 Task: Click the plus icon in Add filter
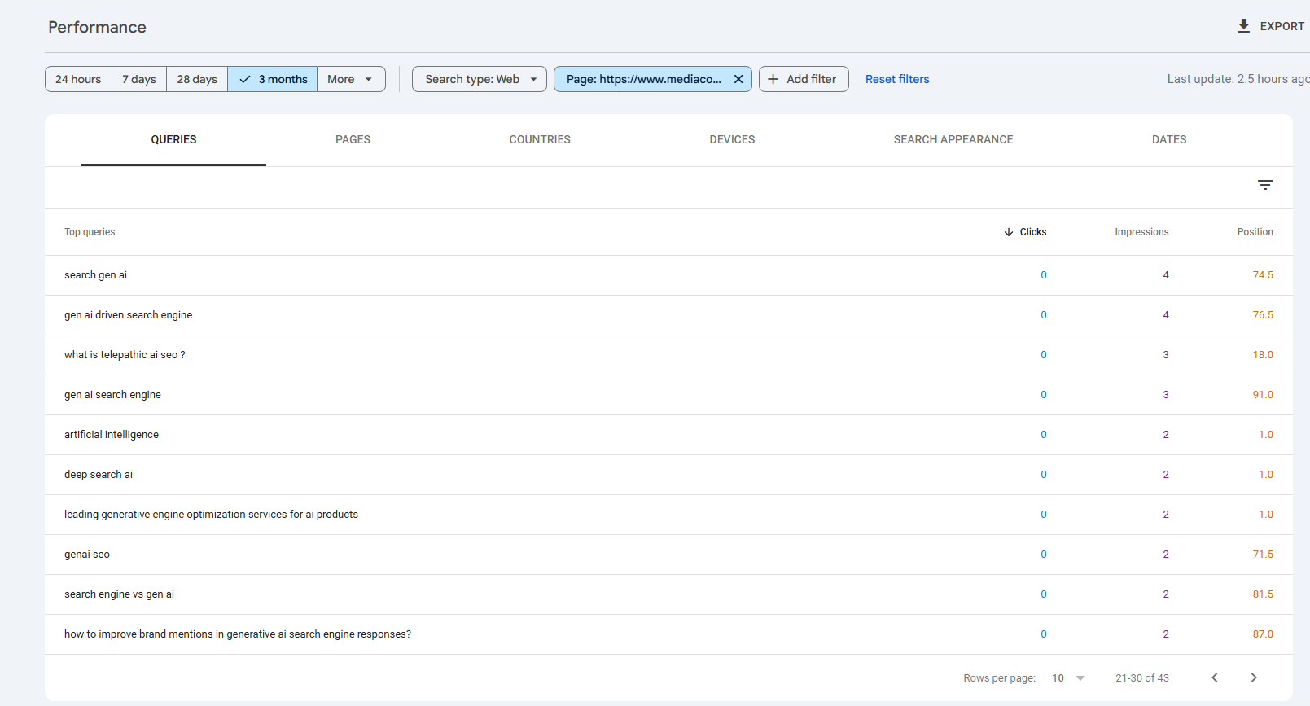click(773, 79)
